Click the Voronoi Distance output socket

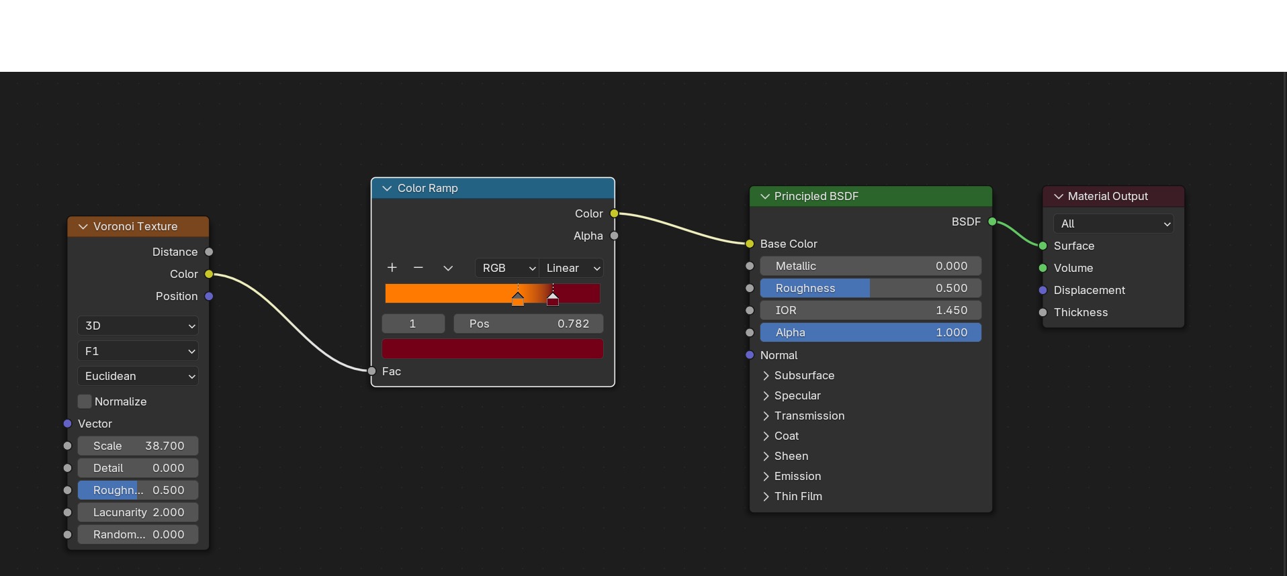tap(209, 252)
